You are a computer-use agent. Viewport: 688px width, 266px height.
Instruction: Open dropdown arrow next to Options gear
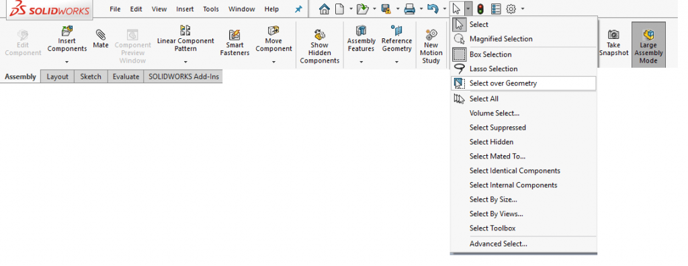click(x=523, y=9)
